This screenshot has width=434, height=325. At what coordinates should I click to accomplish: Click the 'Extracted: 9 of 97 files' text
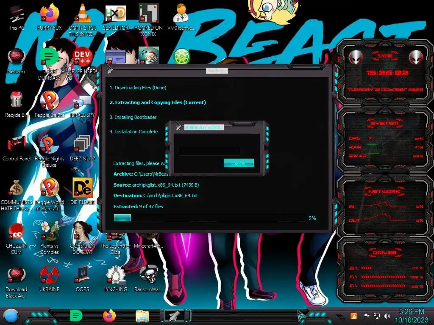point(138,207)
